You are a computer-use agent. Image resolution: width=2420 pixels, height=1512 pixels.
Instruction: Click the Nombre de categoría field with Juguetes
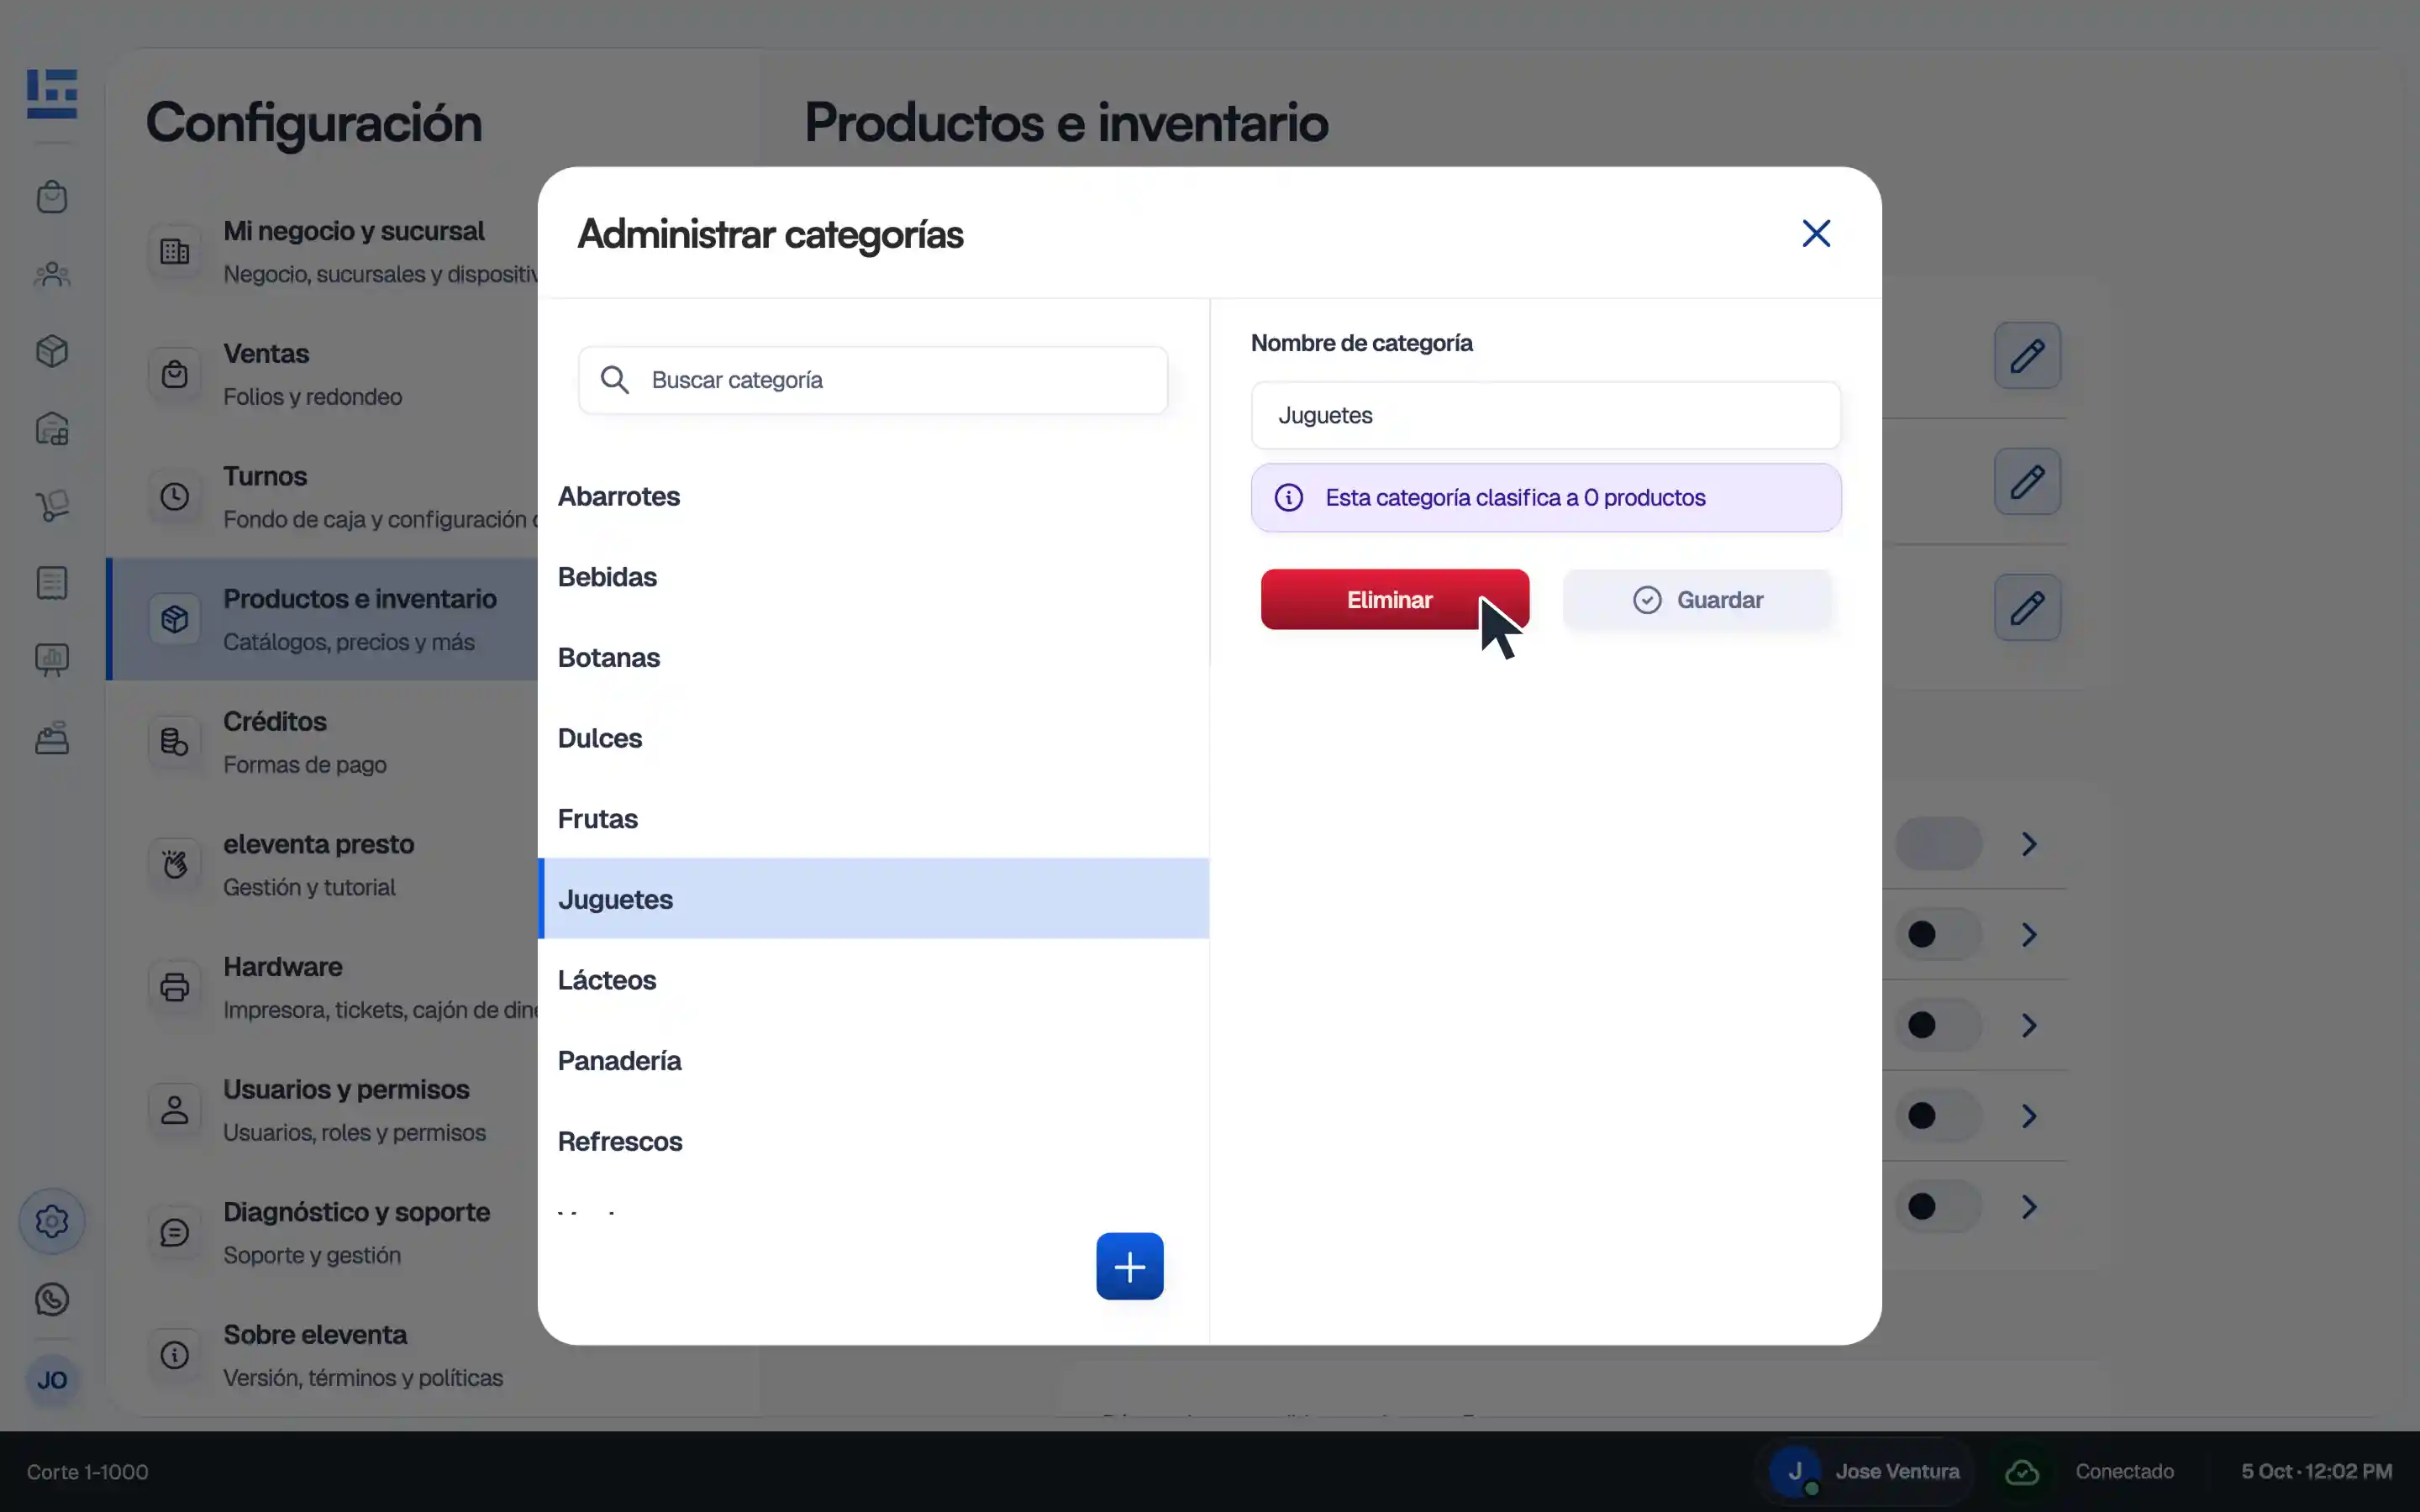coord(1545,415)
